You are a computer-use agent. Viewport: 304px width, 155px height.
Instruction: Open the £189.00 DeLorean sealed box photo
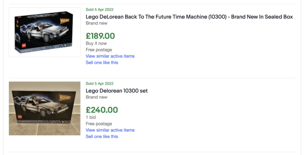(x=45, y=32)
